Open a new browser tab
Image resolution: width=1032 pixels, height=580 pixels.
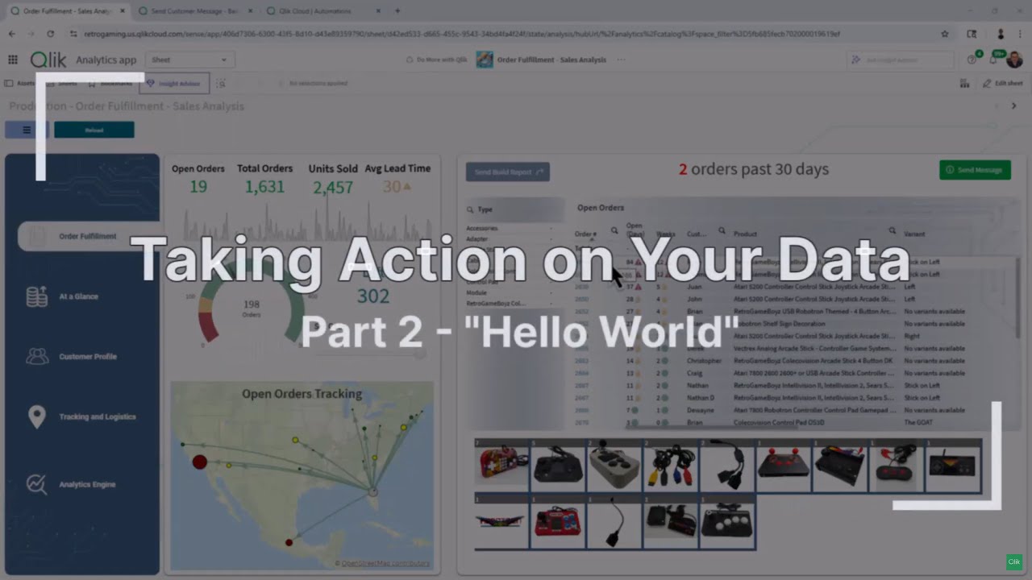397,10
